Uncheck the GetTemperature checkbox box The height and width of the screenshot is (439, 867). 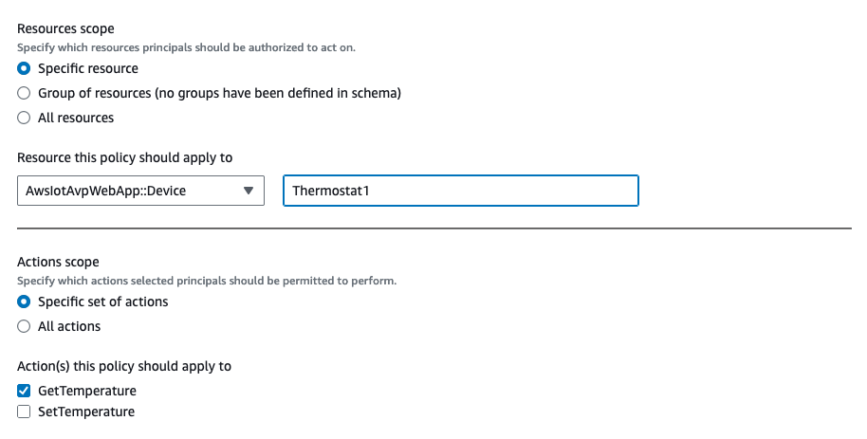pyautogui.click(x=24, y=391)
